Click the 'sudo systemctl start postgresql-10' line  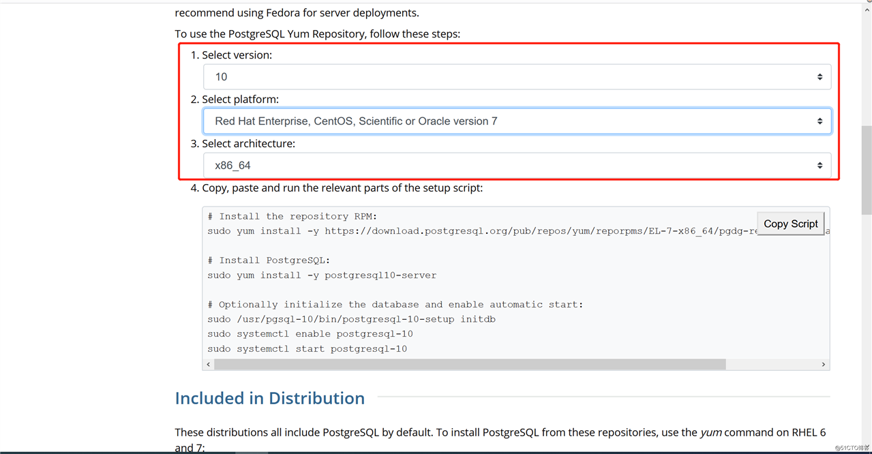pos(307,349)
